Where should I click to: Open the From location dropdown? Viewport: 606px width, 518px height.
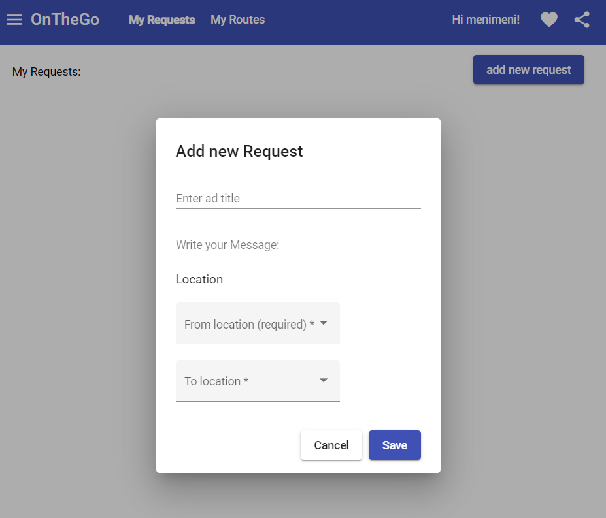(258, 323)
